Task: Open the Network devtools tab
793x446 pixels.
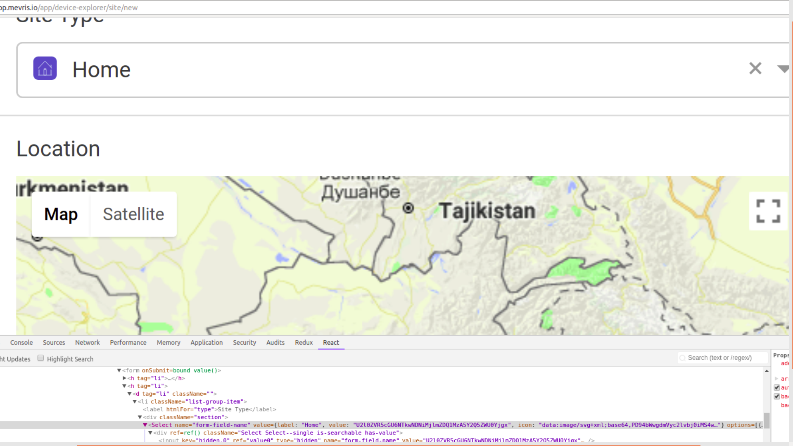Action: pos(87,342)
